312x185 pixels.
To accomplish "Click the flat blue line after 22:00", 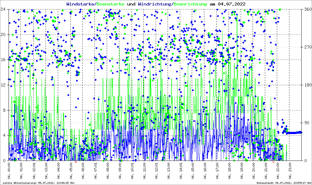I will 294,133.
